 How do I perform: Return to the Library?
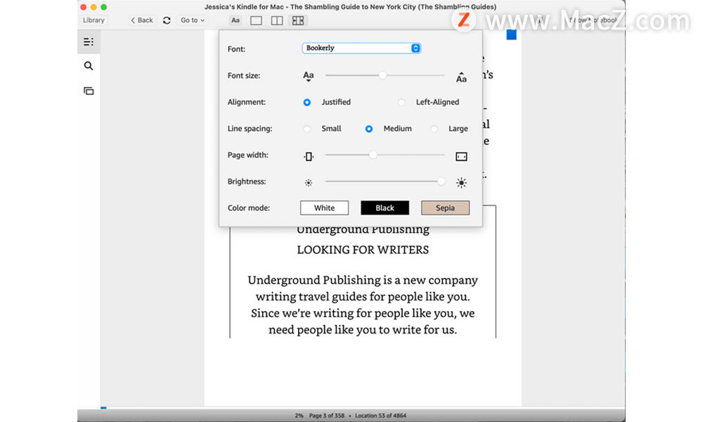pos(93,20)
